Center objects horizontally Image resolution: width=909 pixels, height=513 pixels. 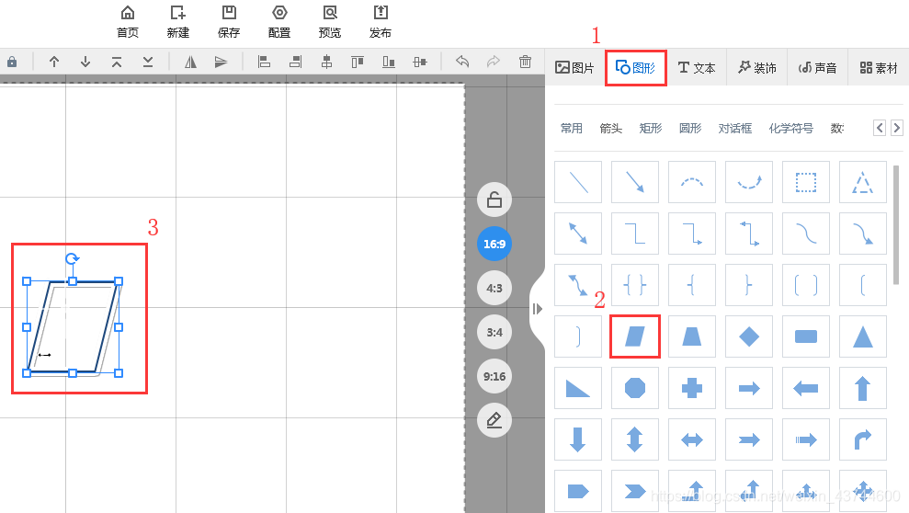tap(326, 62)
